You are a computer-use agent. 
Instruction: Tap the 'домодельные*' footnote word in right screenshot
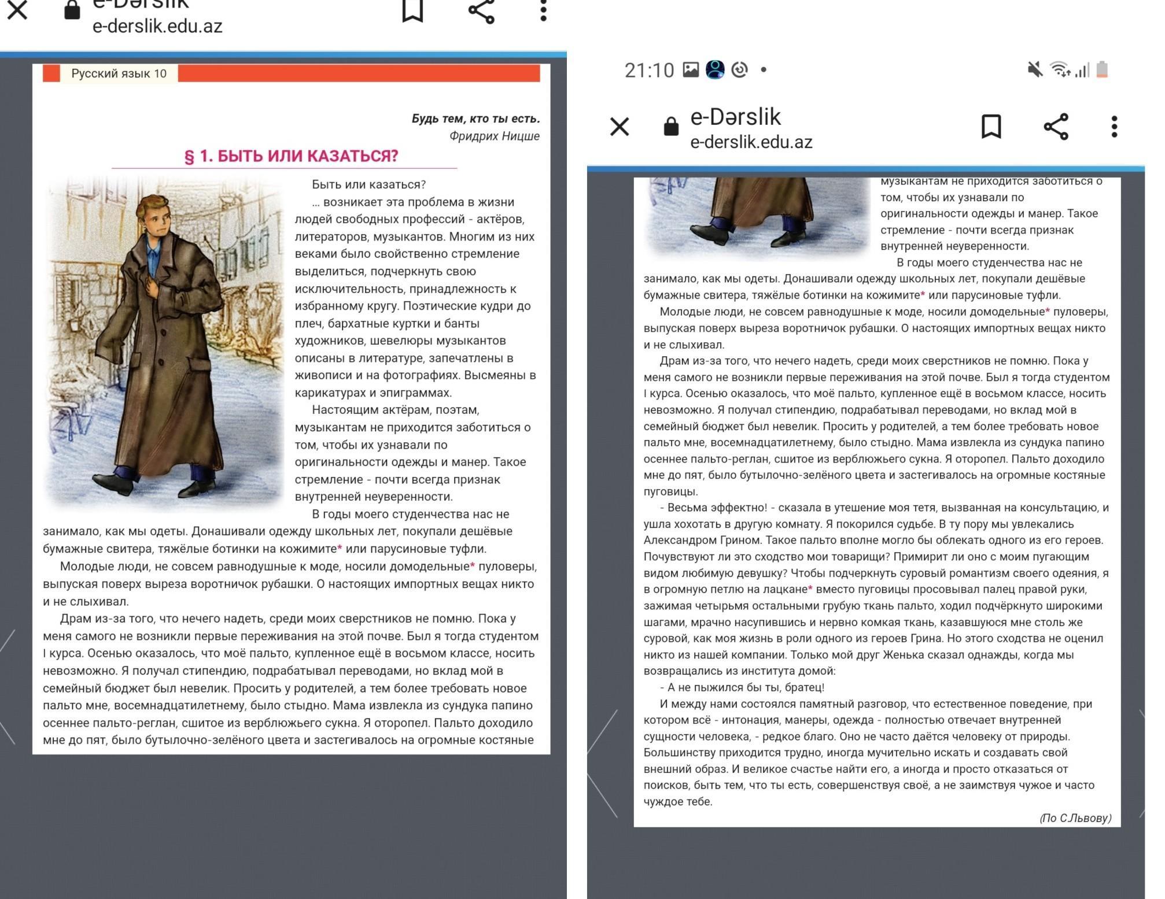point(1010,312)
